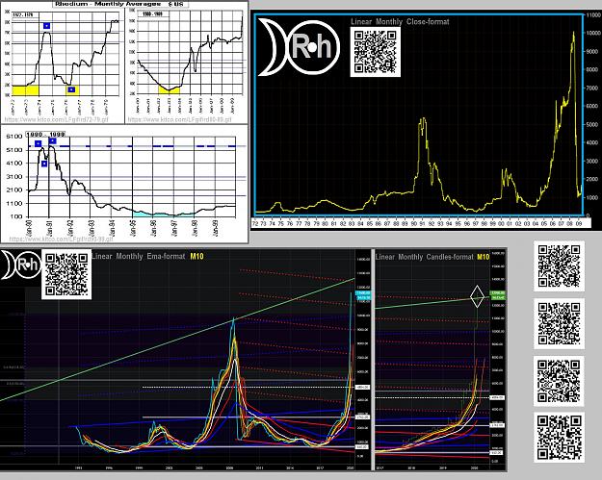Click white price tag at dotted line, Candles-format chart
This screenshot has height=480, width=602.
pos(497,398)
